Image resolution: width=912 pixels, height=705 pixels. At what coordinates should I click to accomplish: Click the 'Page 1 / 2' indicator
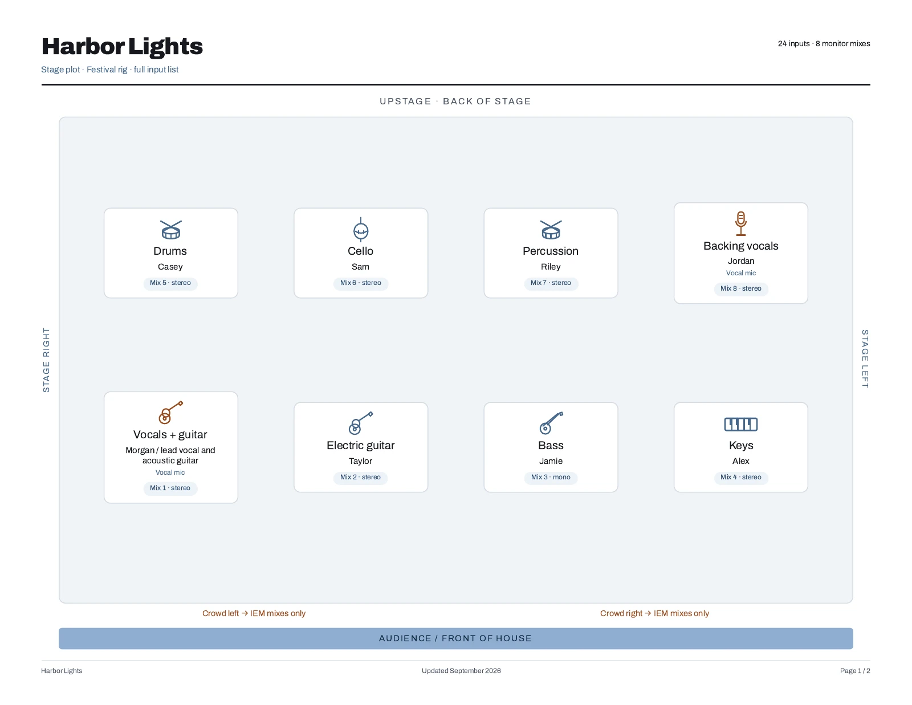click(855, 671)
